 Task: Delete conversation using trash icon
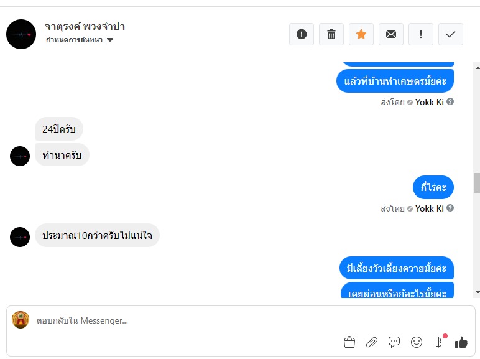331,34
